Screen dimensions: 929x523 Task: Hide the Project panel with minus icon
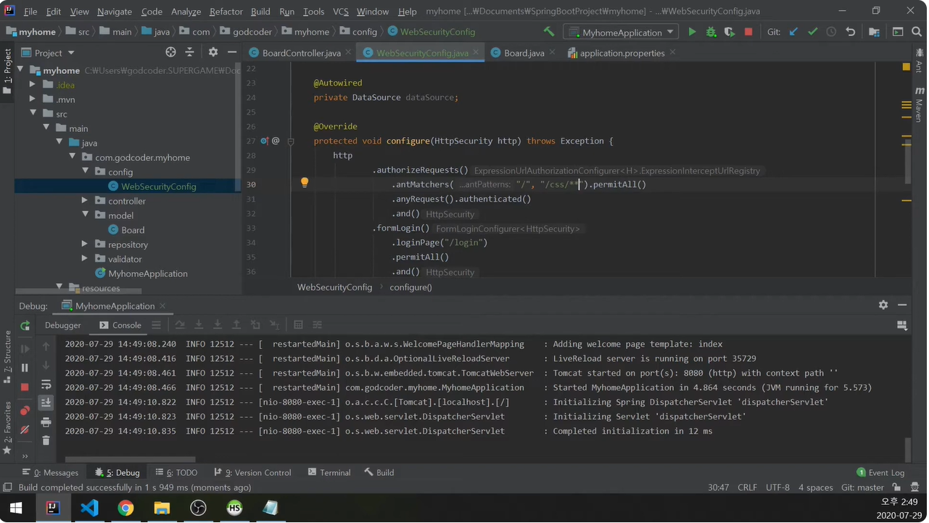[232, 52]
